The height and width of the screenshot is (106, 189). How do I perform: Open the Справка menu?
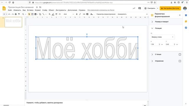pyautogui.click(x=82, y=10)
